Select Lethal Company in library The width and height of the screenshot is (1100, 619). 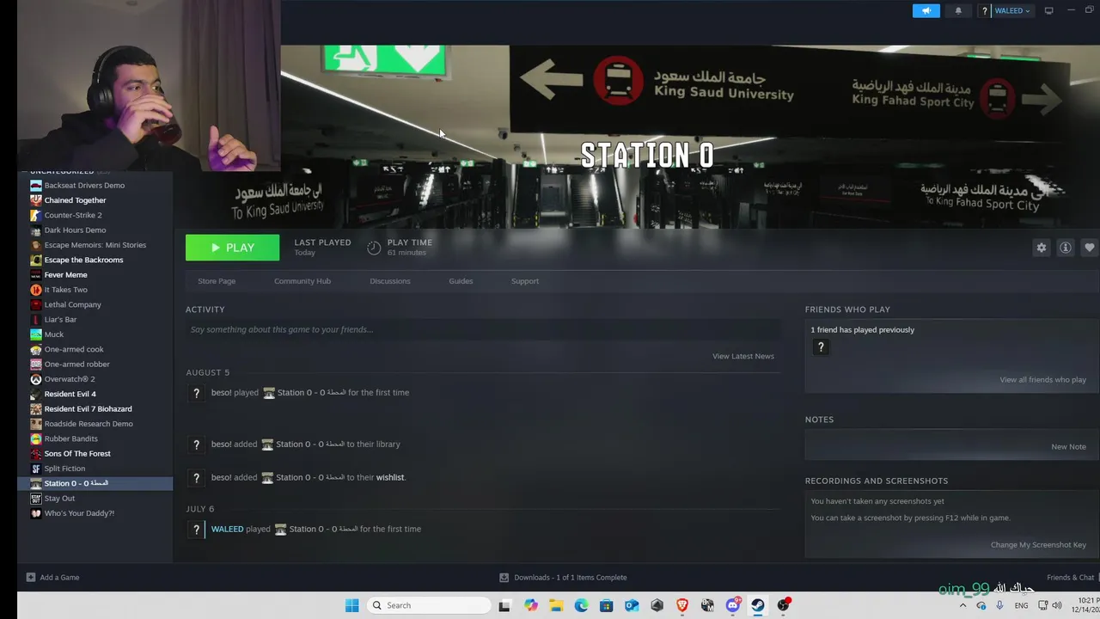72,304
